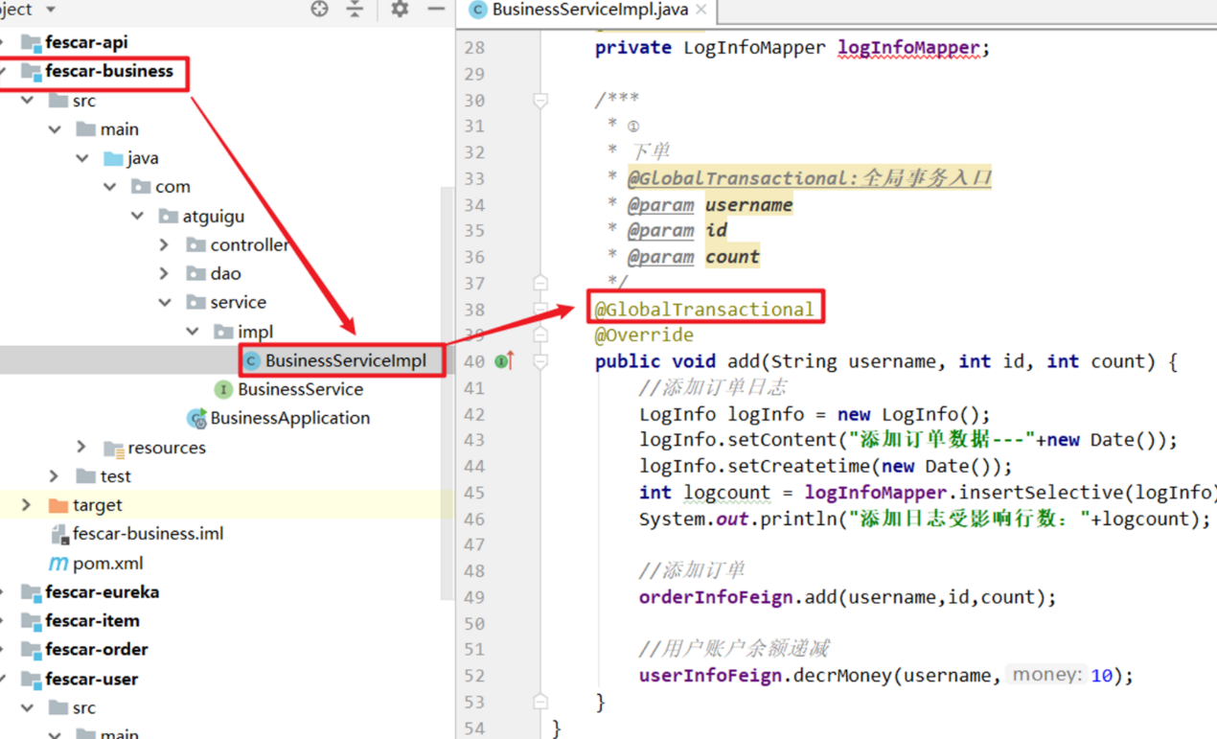
Task: Click the BusinessService interface icon
Action: pyautogui.click(x=223, y=389)
